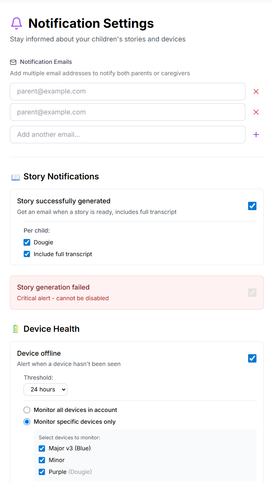Select Monitor all devices in account

(27, 410)
